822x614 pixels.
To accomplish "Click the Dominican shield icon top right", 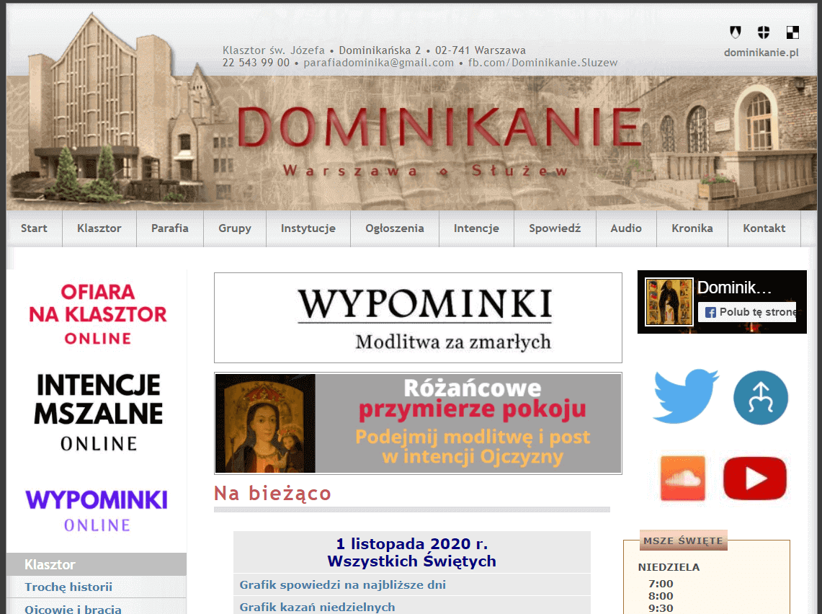I will tap(735, 32).
